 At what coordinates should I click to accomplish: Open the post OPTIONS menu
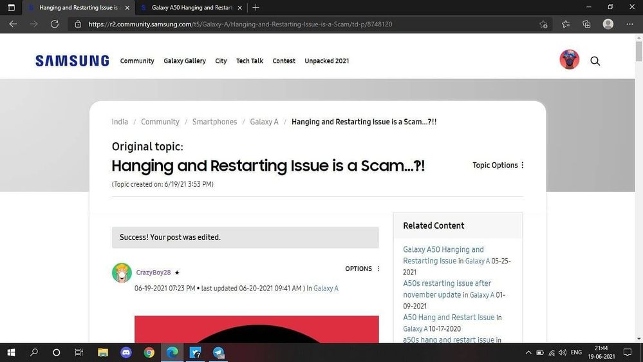click(362, 269)
